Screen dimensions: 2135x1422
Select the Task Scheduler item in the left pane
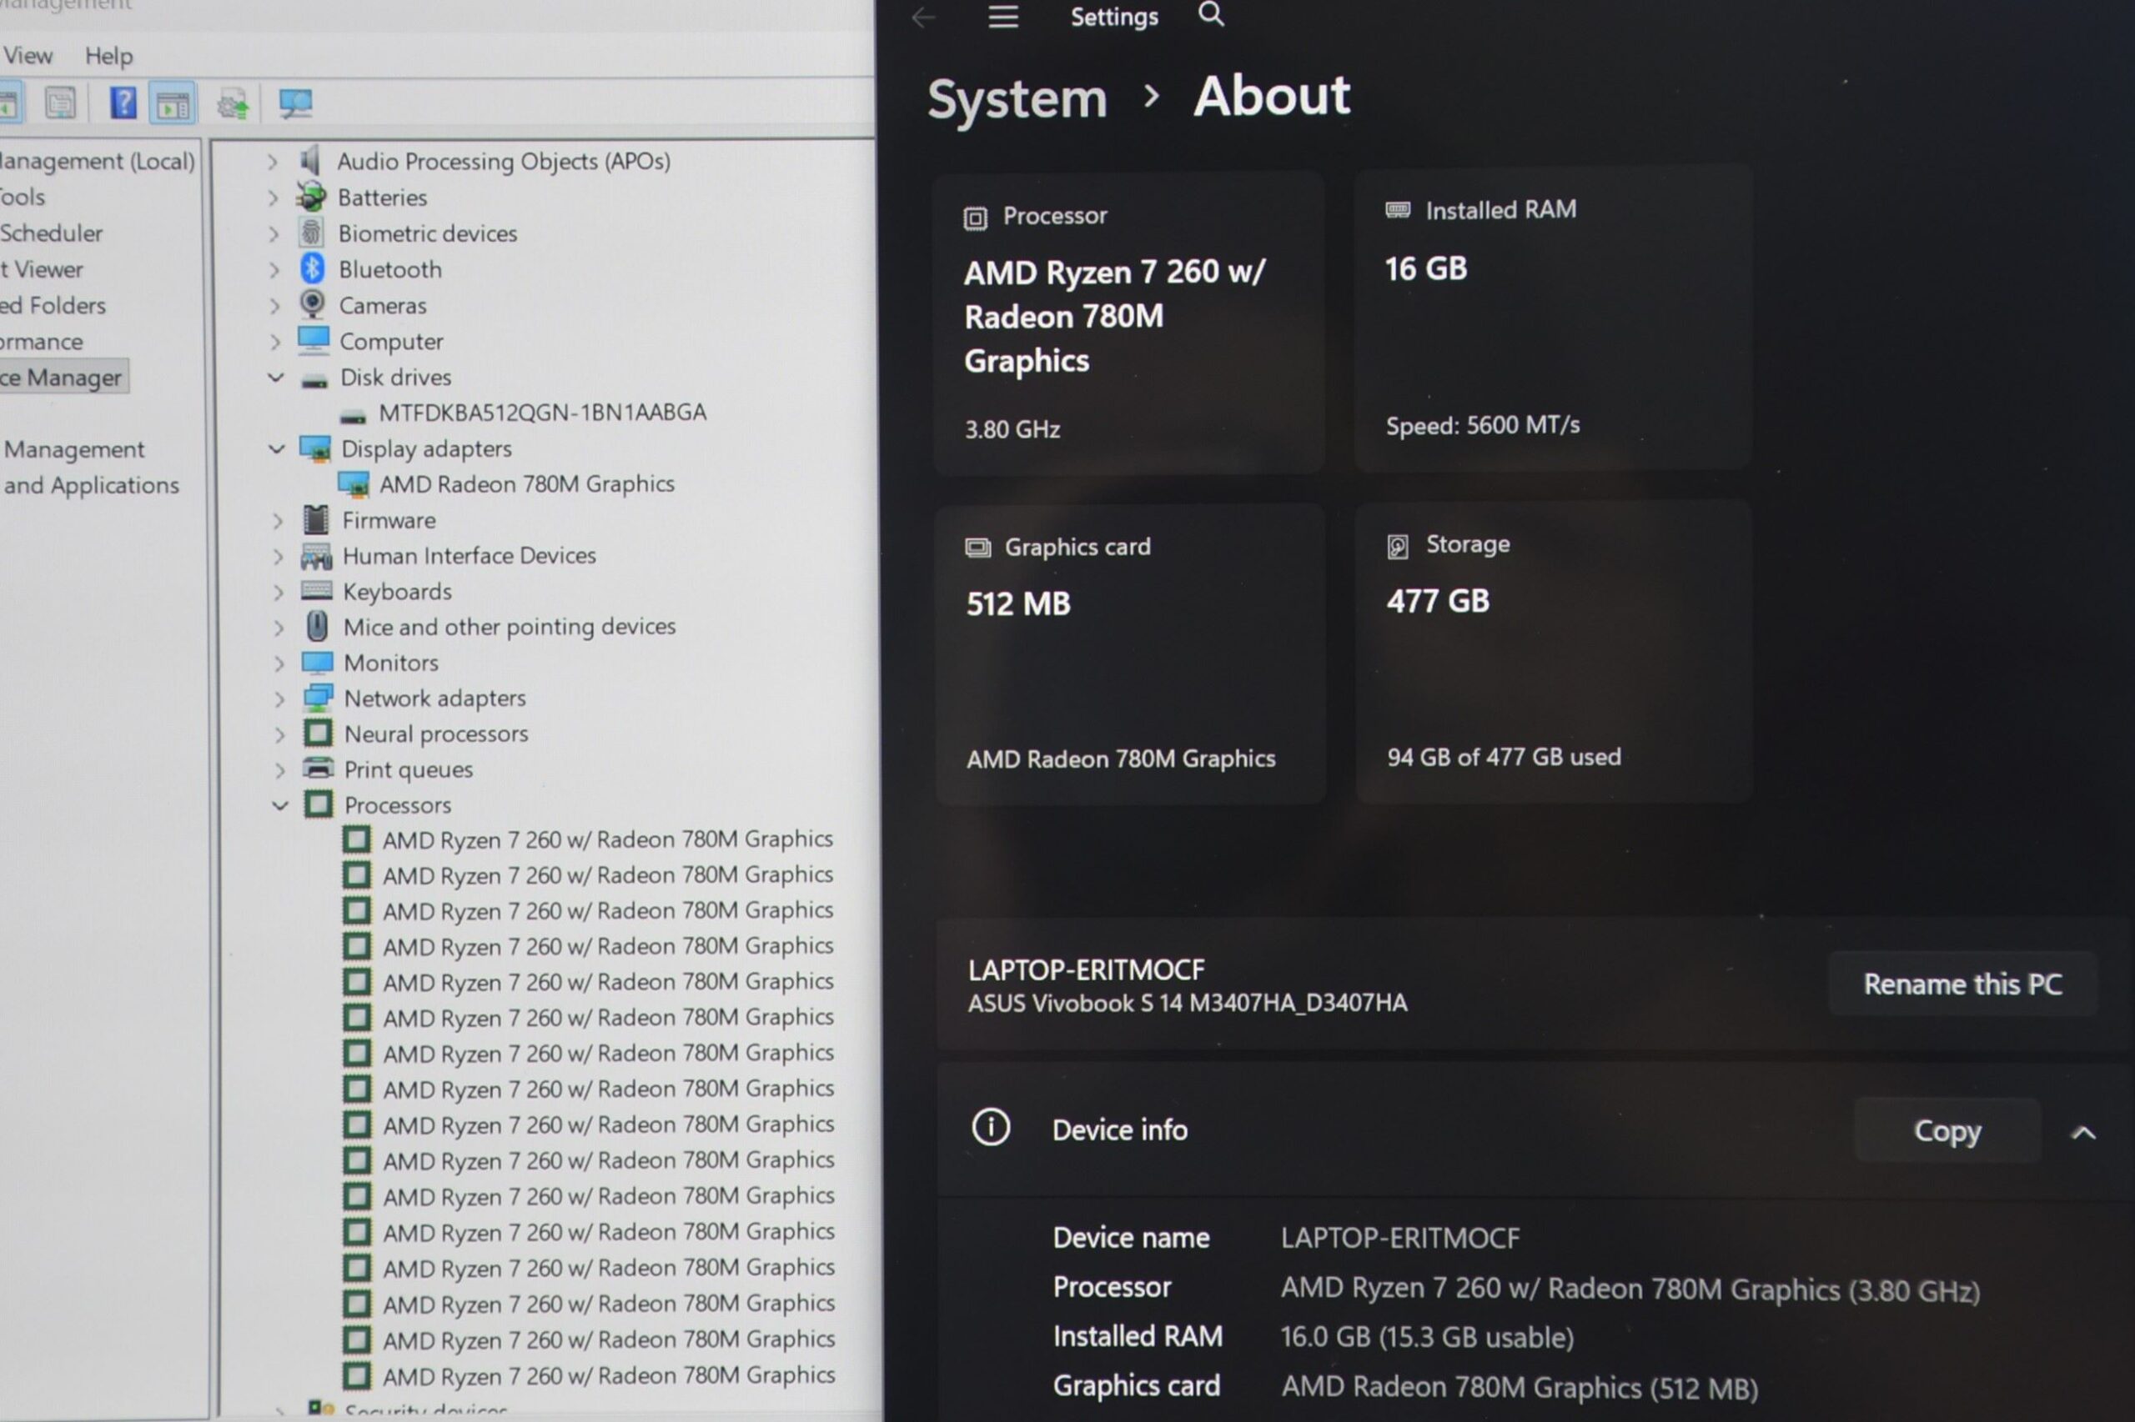51,233
